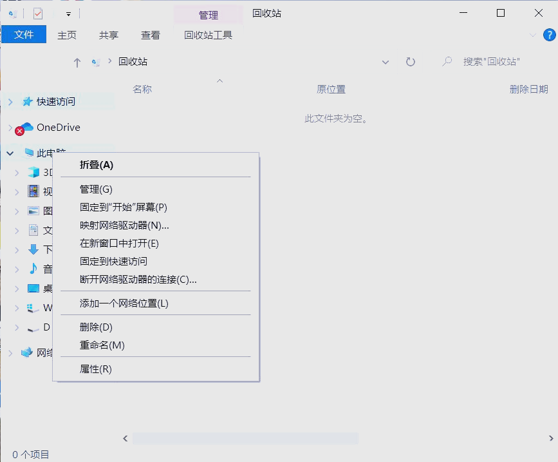558x462 pixels.
Task: Choose 删除(D) in the context menu
Action: tap(156, 327)
